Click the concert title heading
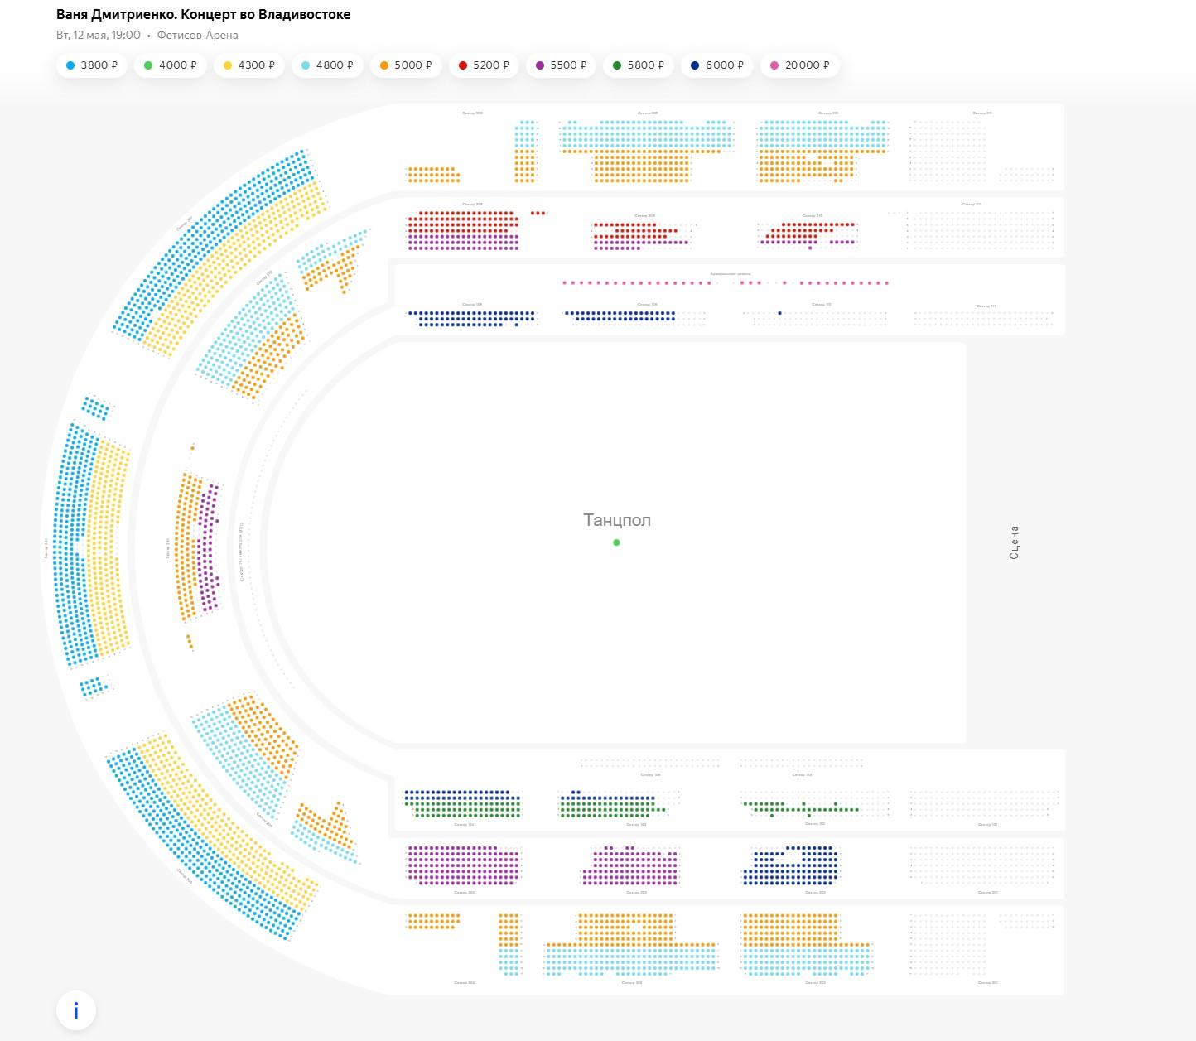This screenshot has width=1196, height=1041. (204, 15)
